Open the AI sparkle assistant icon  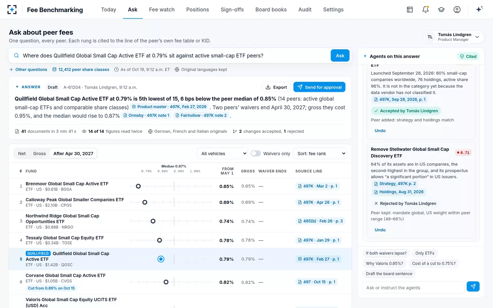(479, 9)
